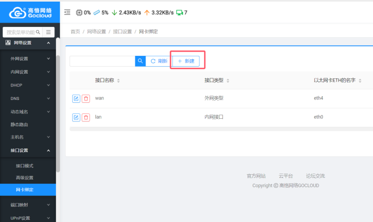Click the magnifier in menu search box
Screen dimensions: 373x222
click(38, 32)
